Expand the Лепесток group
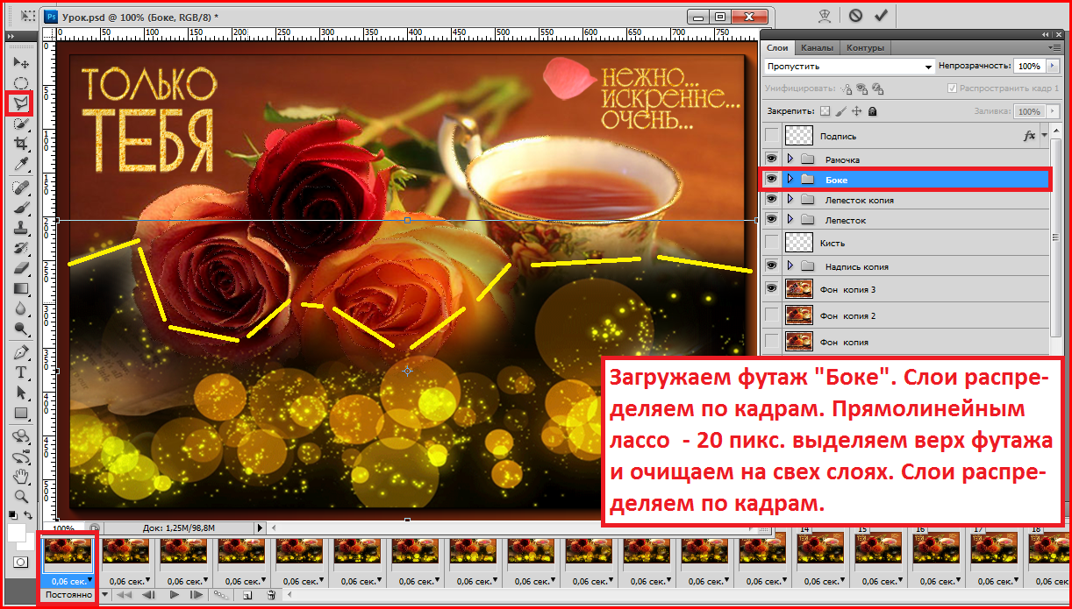The height and width of the screenshot is (609, 1072). coord(790,220)
